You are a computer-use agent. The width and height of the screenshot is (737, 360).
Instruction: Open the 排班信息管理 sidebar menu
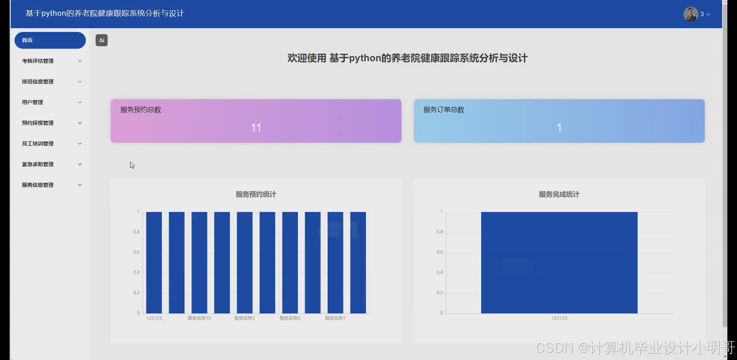[50, 81]
